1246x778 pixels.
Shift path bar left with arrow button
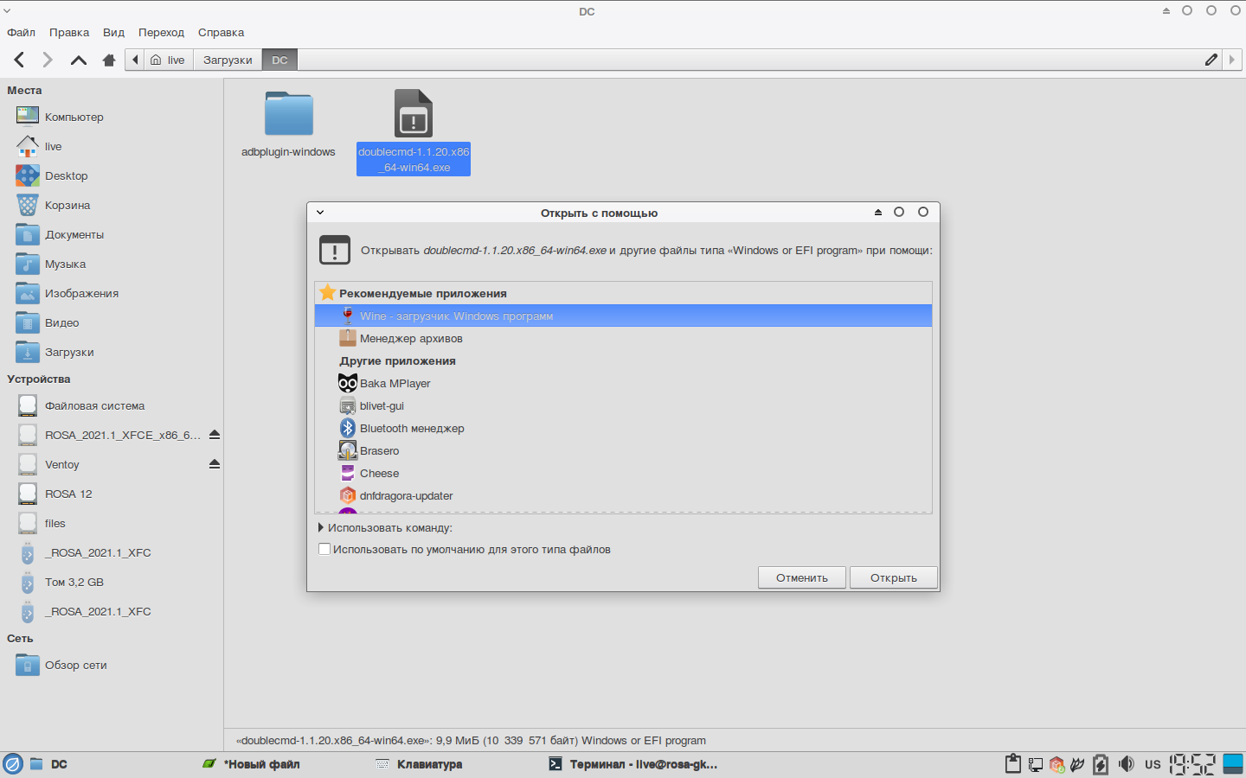pos(135,60)
